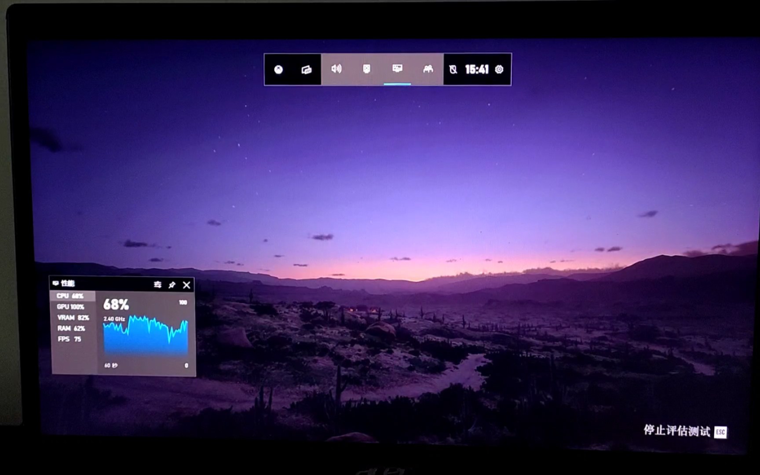Select the RAM 62% metric tab

click(x=73, y=328)
